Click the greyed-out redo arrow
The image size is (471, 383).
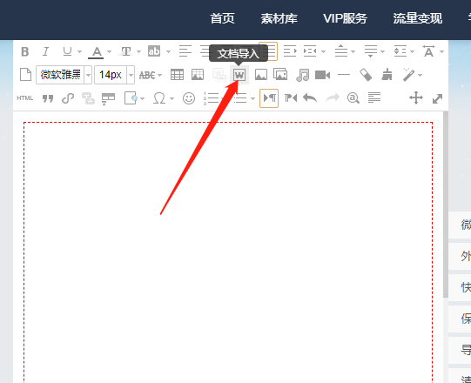point(333,98)
